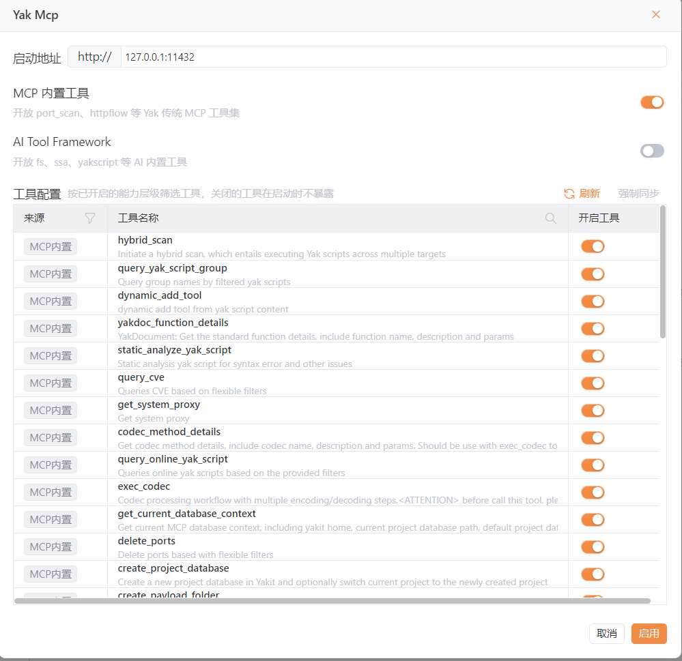The image size is (682, 661).
Task: Select the create_project_database name
Action: click(x=173, y=568)
